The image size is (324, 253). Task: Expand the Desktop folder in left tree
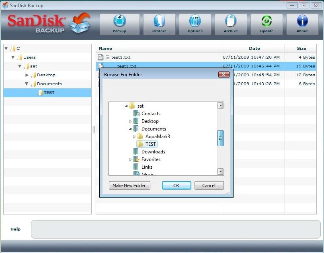click(27, 75)
